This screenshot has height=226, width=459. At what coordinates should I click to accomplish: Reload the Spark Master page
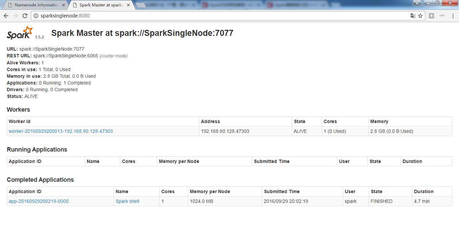pyautogui.click(x=25, y=16)
